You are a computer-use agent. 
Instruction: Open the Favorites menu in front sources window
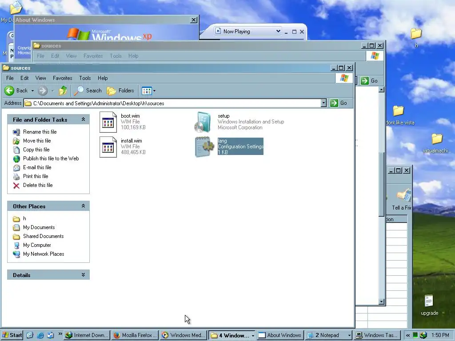click(x=62, y=78)
